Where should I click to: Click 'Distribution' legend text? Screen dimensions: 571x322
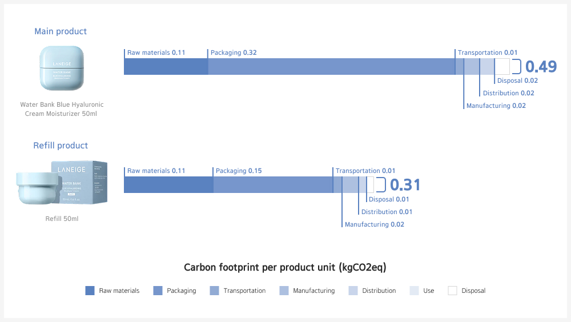tap(379, 291)
